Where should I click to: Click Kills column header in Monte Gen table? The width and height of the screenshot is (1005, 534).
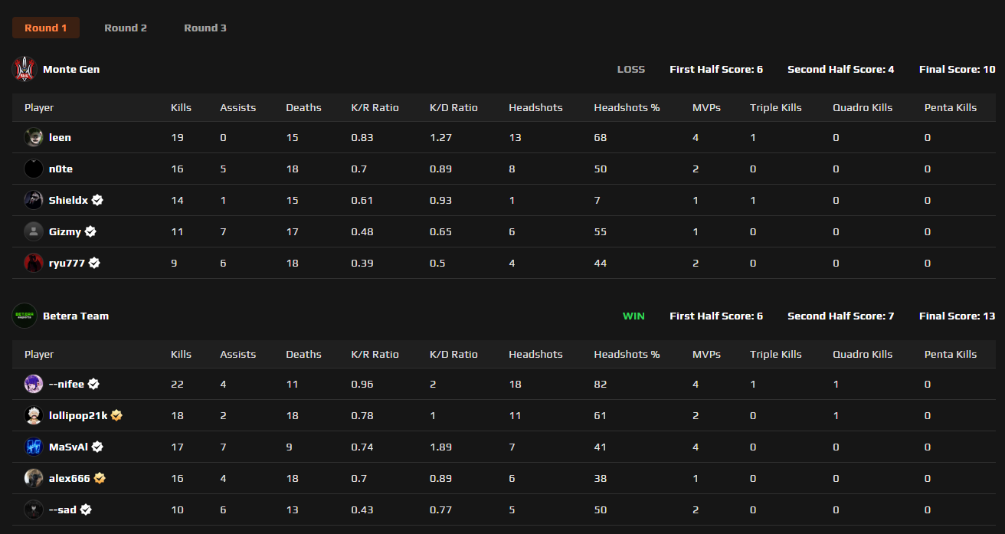point(181,107)
